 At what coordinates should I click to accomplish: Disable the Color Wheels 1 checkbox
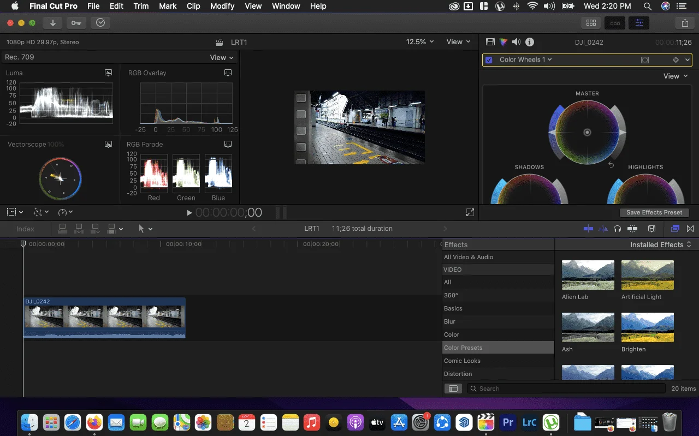point(489,60)
